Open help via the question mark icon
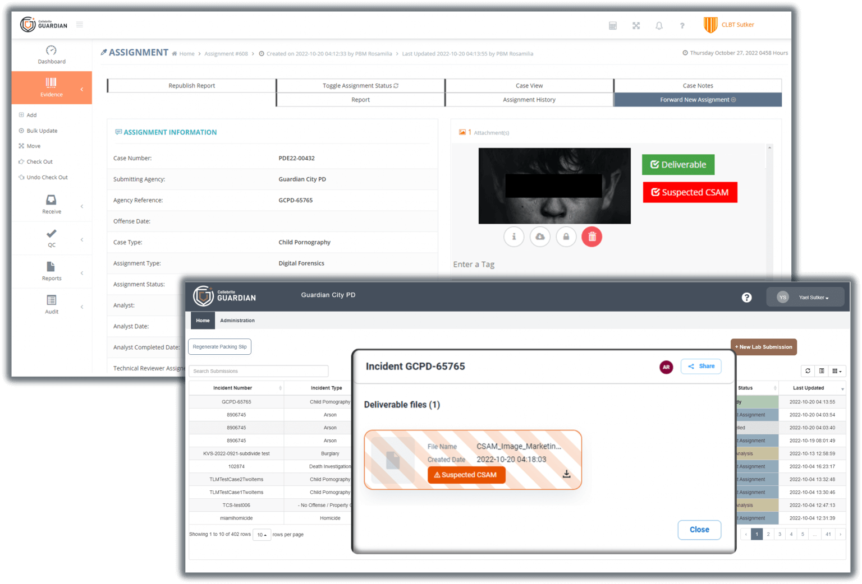Viewport: 862px width, 584px height. 682,25
